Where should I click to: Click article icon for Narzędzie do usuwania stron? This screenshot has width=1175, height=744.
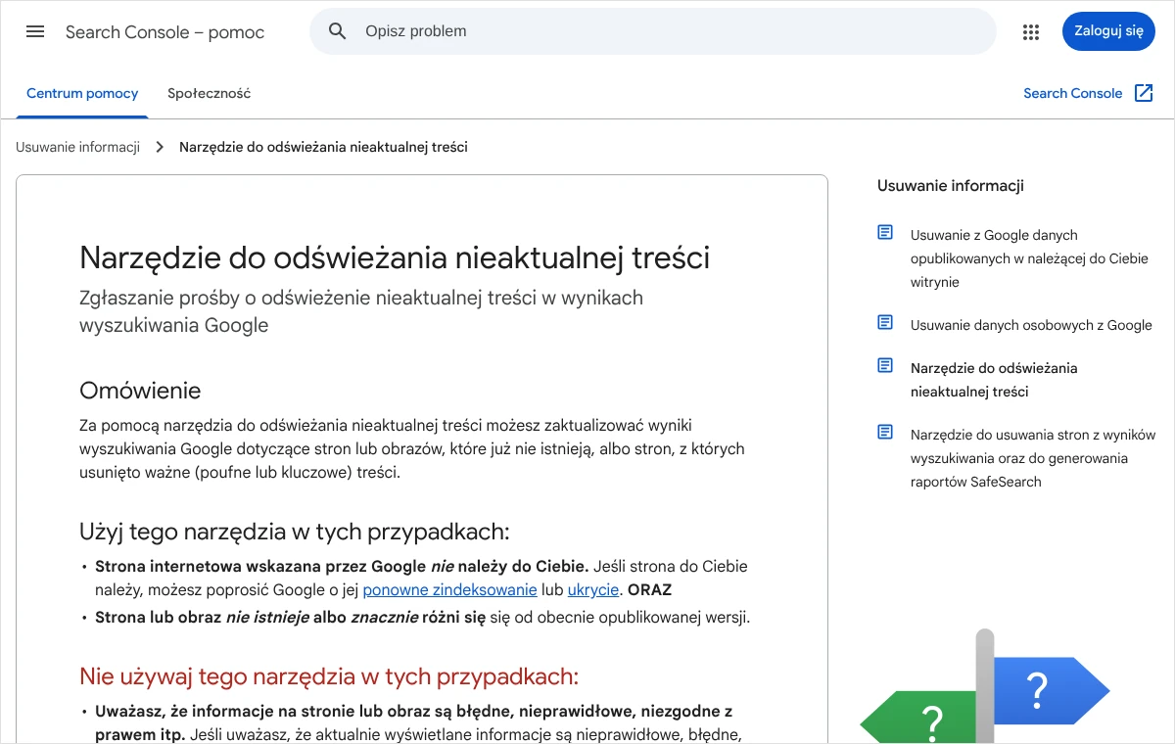click(x=885, y=432)
